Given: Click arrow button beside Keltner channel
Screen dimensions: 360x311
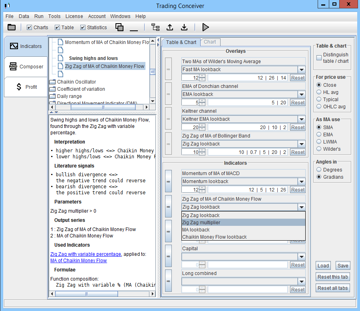Looking at the screenshot, I should click(x=168, y=119).
